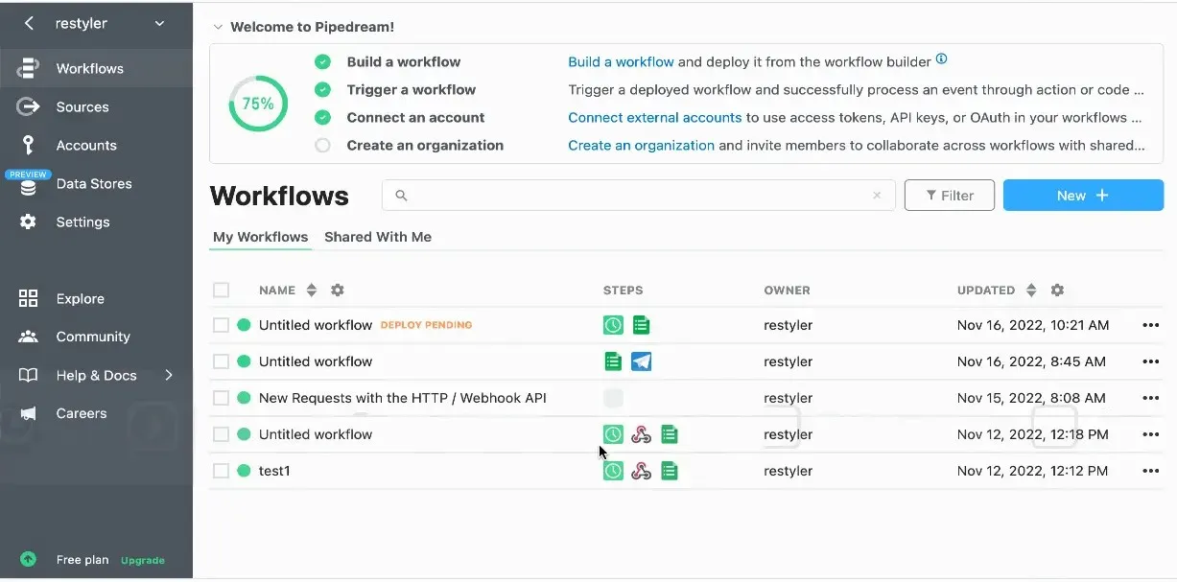Click the clock trigger icon on first Untitled workflow

tap(612, 324)
